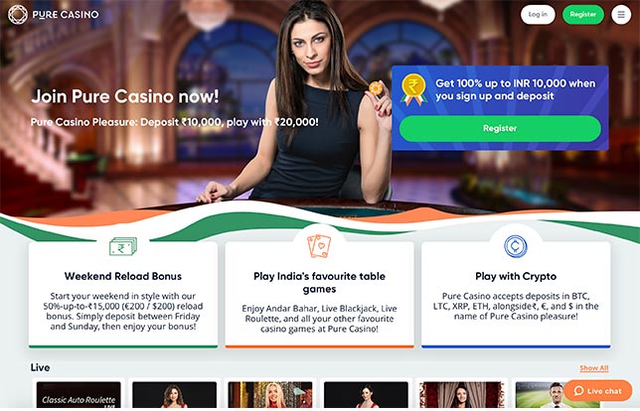Screen dimensions: 640x411
Task: Open the Play with Crypto card
Action: click(516, 295)
